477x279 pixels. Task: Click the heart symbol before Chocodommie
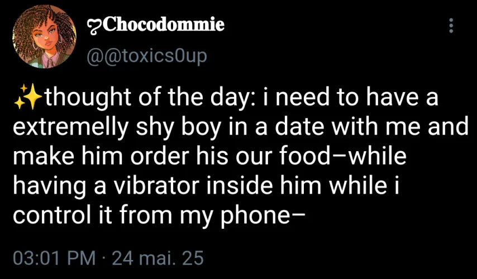click(x=93, y=25)
